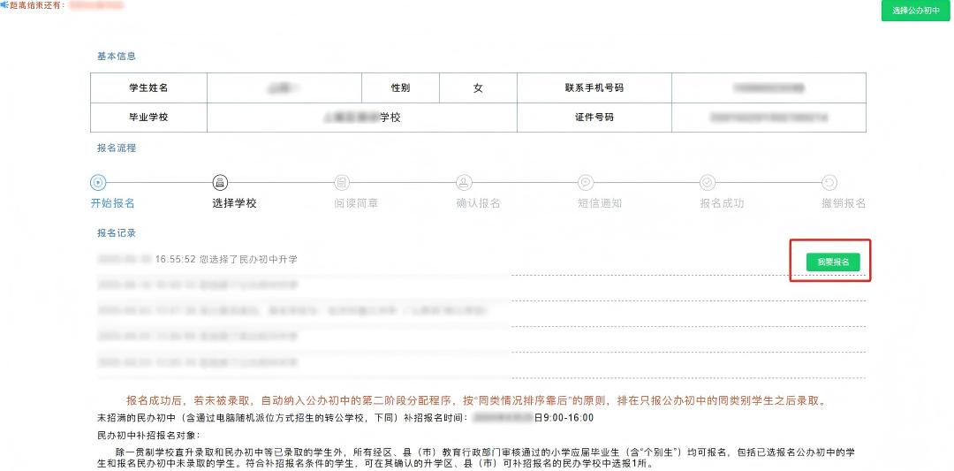Click the 阅读简章 document step icon
Image resolution: width=954 pixels, height=471 pixels.
342,182
